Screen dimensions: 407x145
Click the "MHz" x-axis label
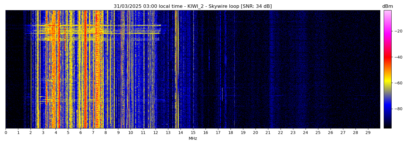click(193, 139)
